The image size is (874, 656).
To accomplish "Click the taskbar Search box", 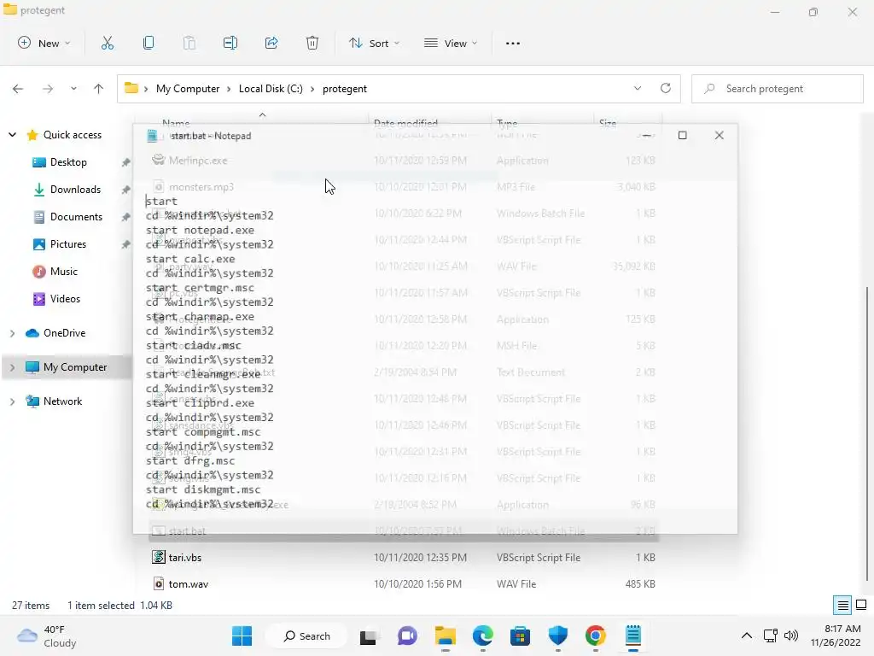I will click(306, 635).
